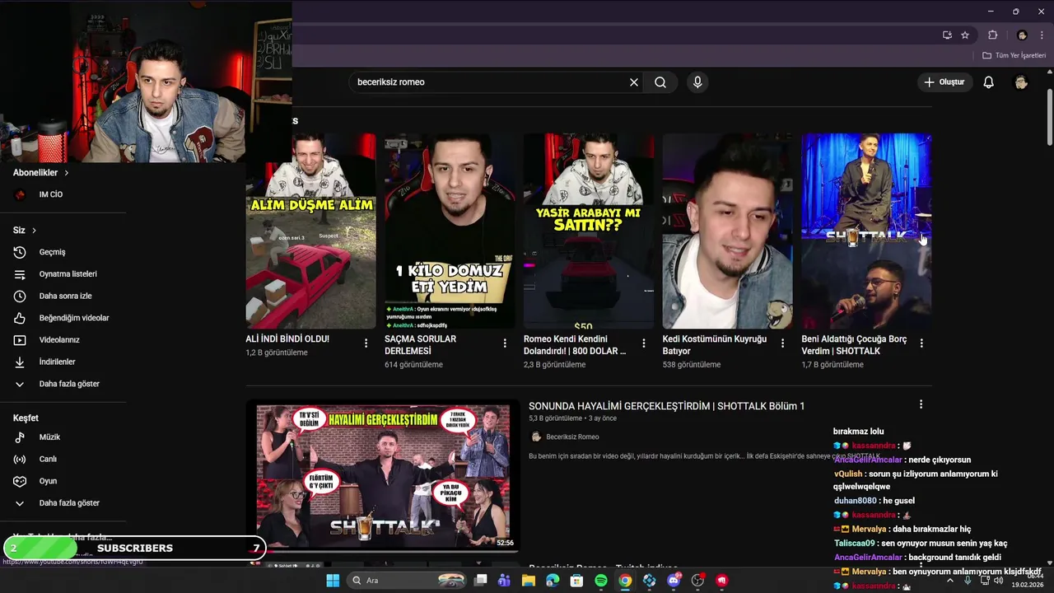Open the Müzik music note icon
Screen dimensions: 1054x593
click(20, 437)
